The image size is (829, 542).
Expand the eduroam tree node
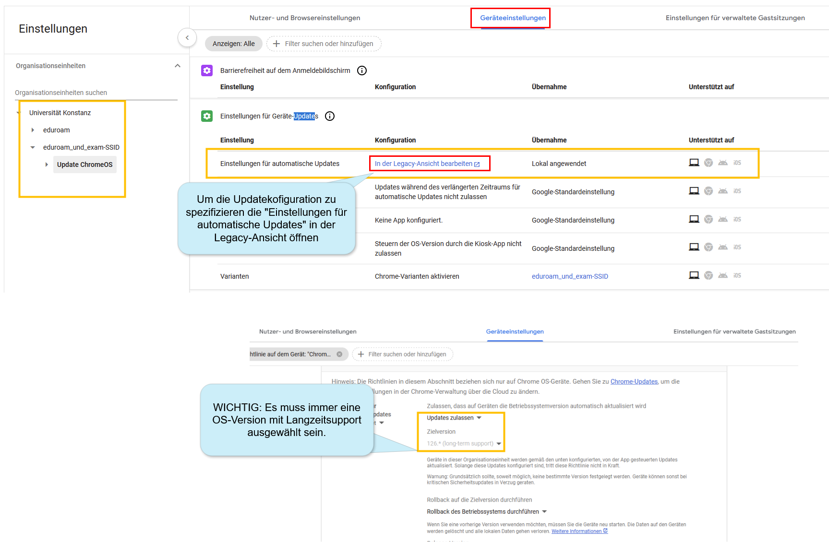tap(33, 130)
